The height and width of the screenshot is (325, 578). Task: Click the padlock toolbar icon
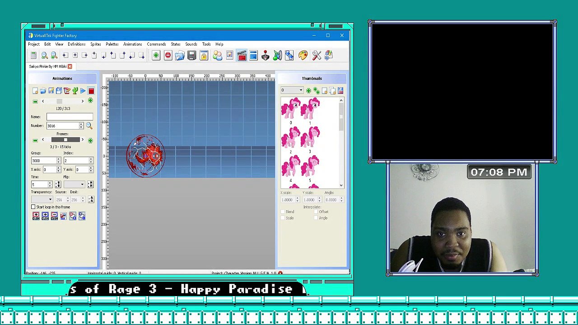point(204,55)
